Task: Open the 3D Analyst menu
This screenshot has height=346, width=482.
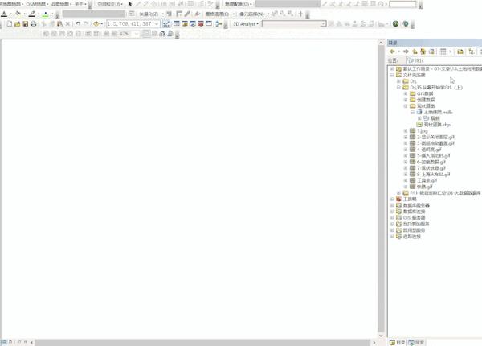Action: tap(246, 23)
